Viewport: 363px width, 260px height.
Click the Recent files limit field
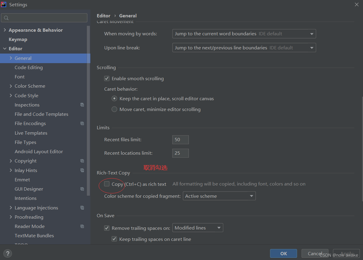[181, 140]
